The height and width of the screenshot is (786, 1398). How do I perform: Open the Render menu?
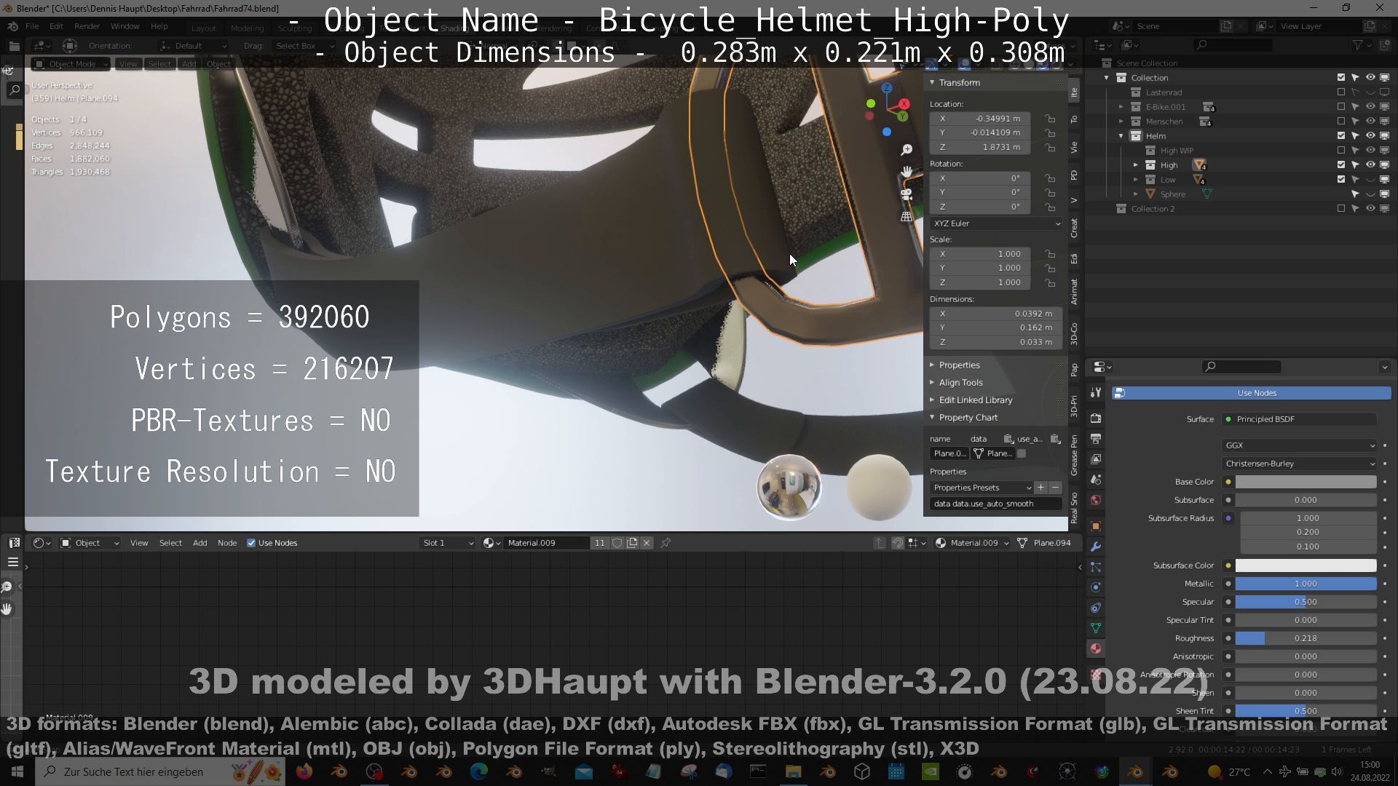(87, 26)
